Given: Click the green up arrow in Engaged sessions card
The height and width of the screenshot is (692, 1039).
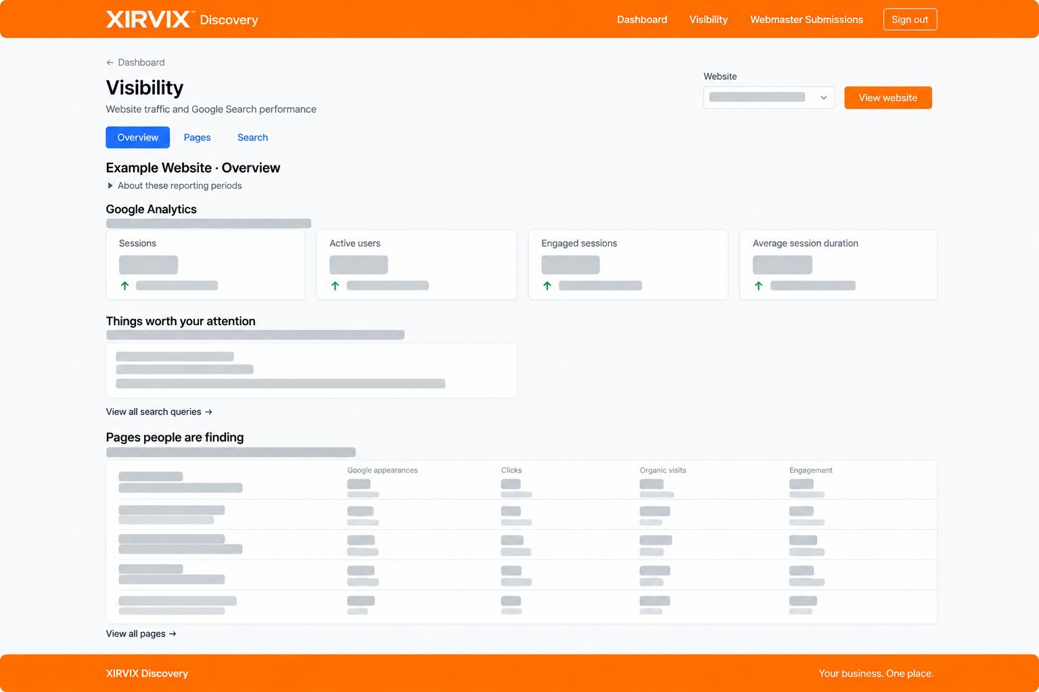Looking at the screenshot, I should (x=547, y=286).
